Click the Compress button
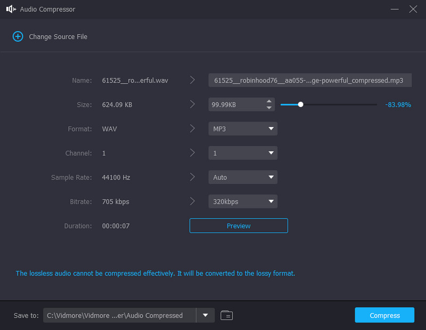The image size is (426, 330). (384, 315)
